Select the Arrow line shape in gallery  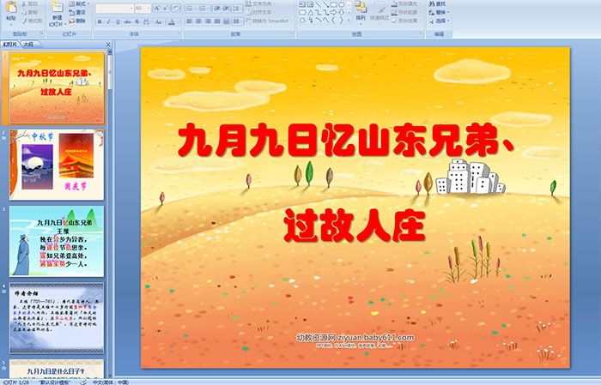[325, 4]
